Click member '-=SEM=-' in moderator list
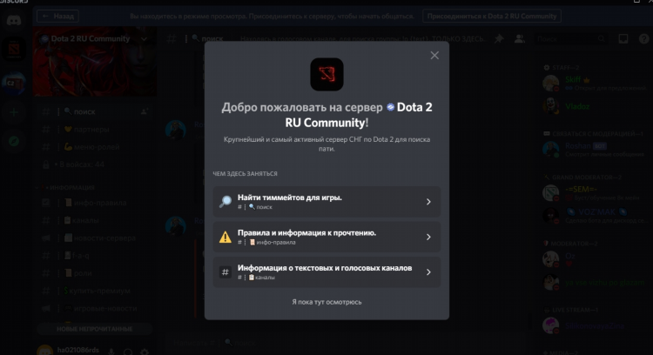Screen dimensions: 653x355 (x=595, y=192)
